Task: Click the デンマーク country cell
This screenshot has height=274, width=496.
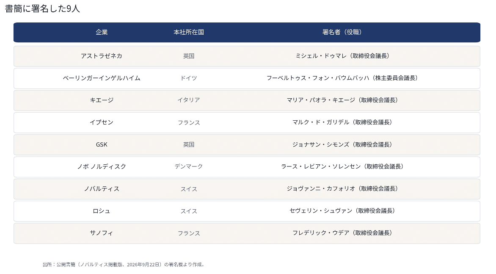Action: click(188, 167)
